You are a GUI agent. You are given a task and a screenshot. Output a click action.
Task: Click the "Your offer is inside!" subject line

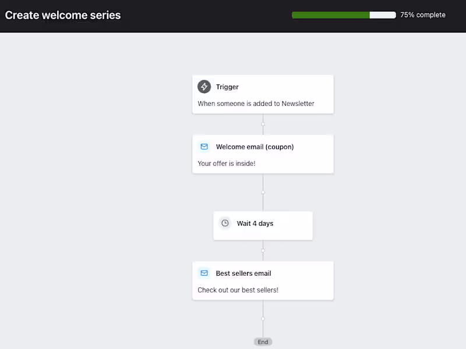pyautogui.click(x=227, y=163)
